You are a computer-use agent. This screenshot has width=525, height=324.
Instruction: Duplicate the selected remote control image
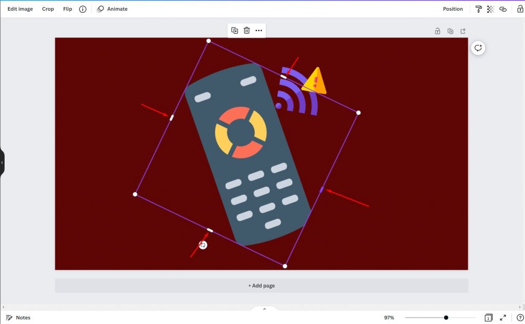point(234,30)
